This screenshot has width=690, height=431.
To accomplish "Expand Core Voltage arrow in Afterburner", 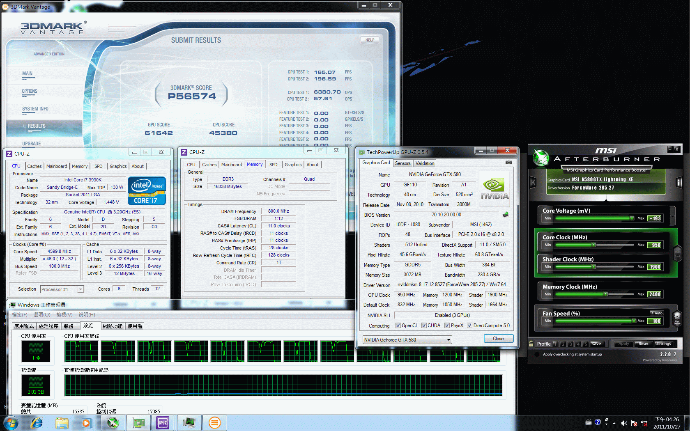I will (x=672, y=216).
